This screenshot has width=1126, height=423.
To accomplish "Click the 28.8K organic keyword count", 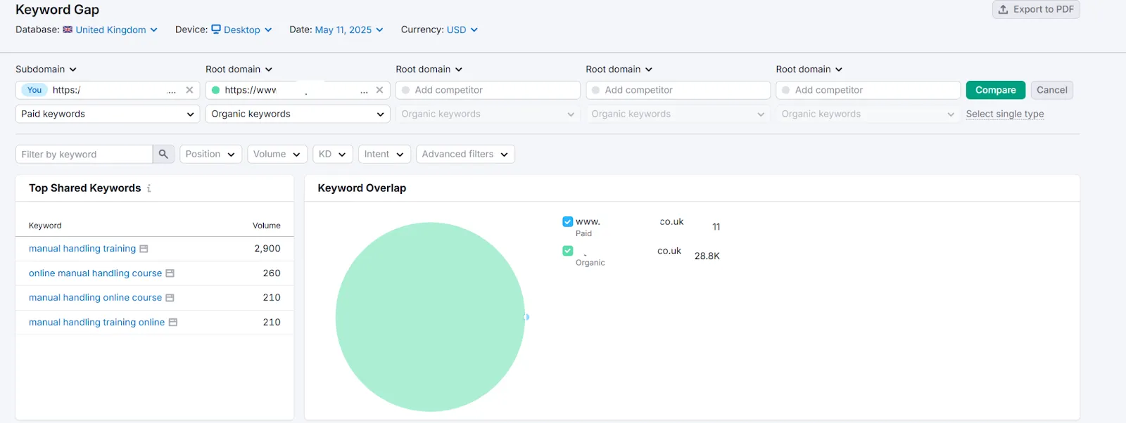I will [707, 256].
